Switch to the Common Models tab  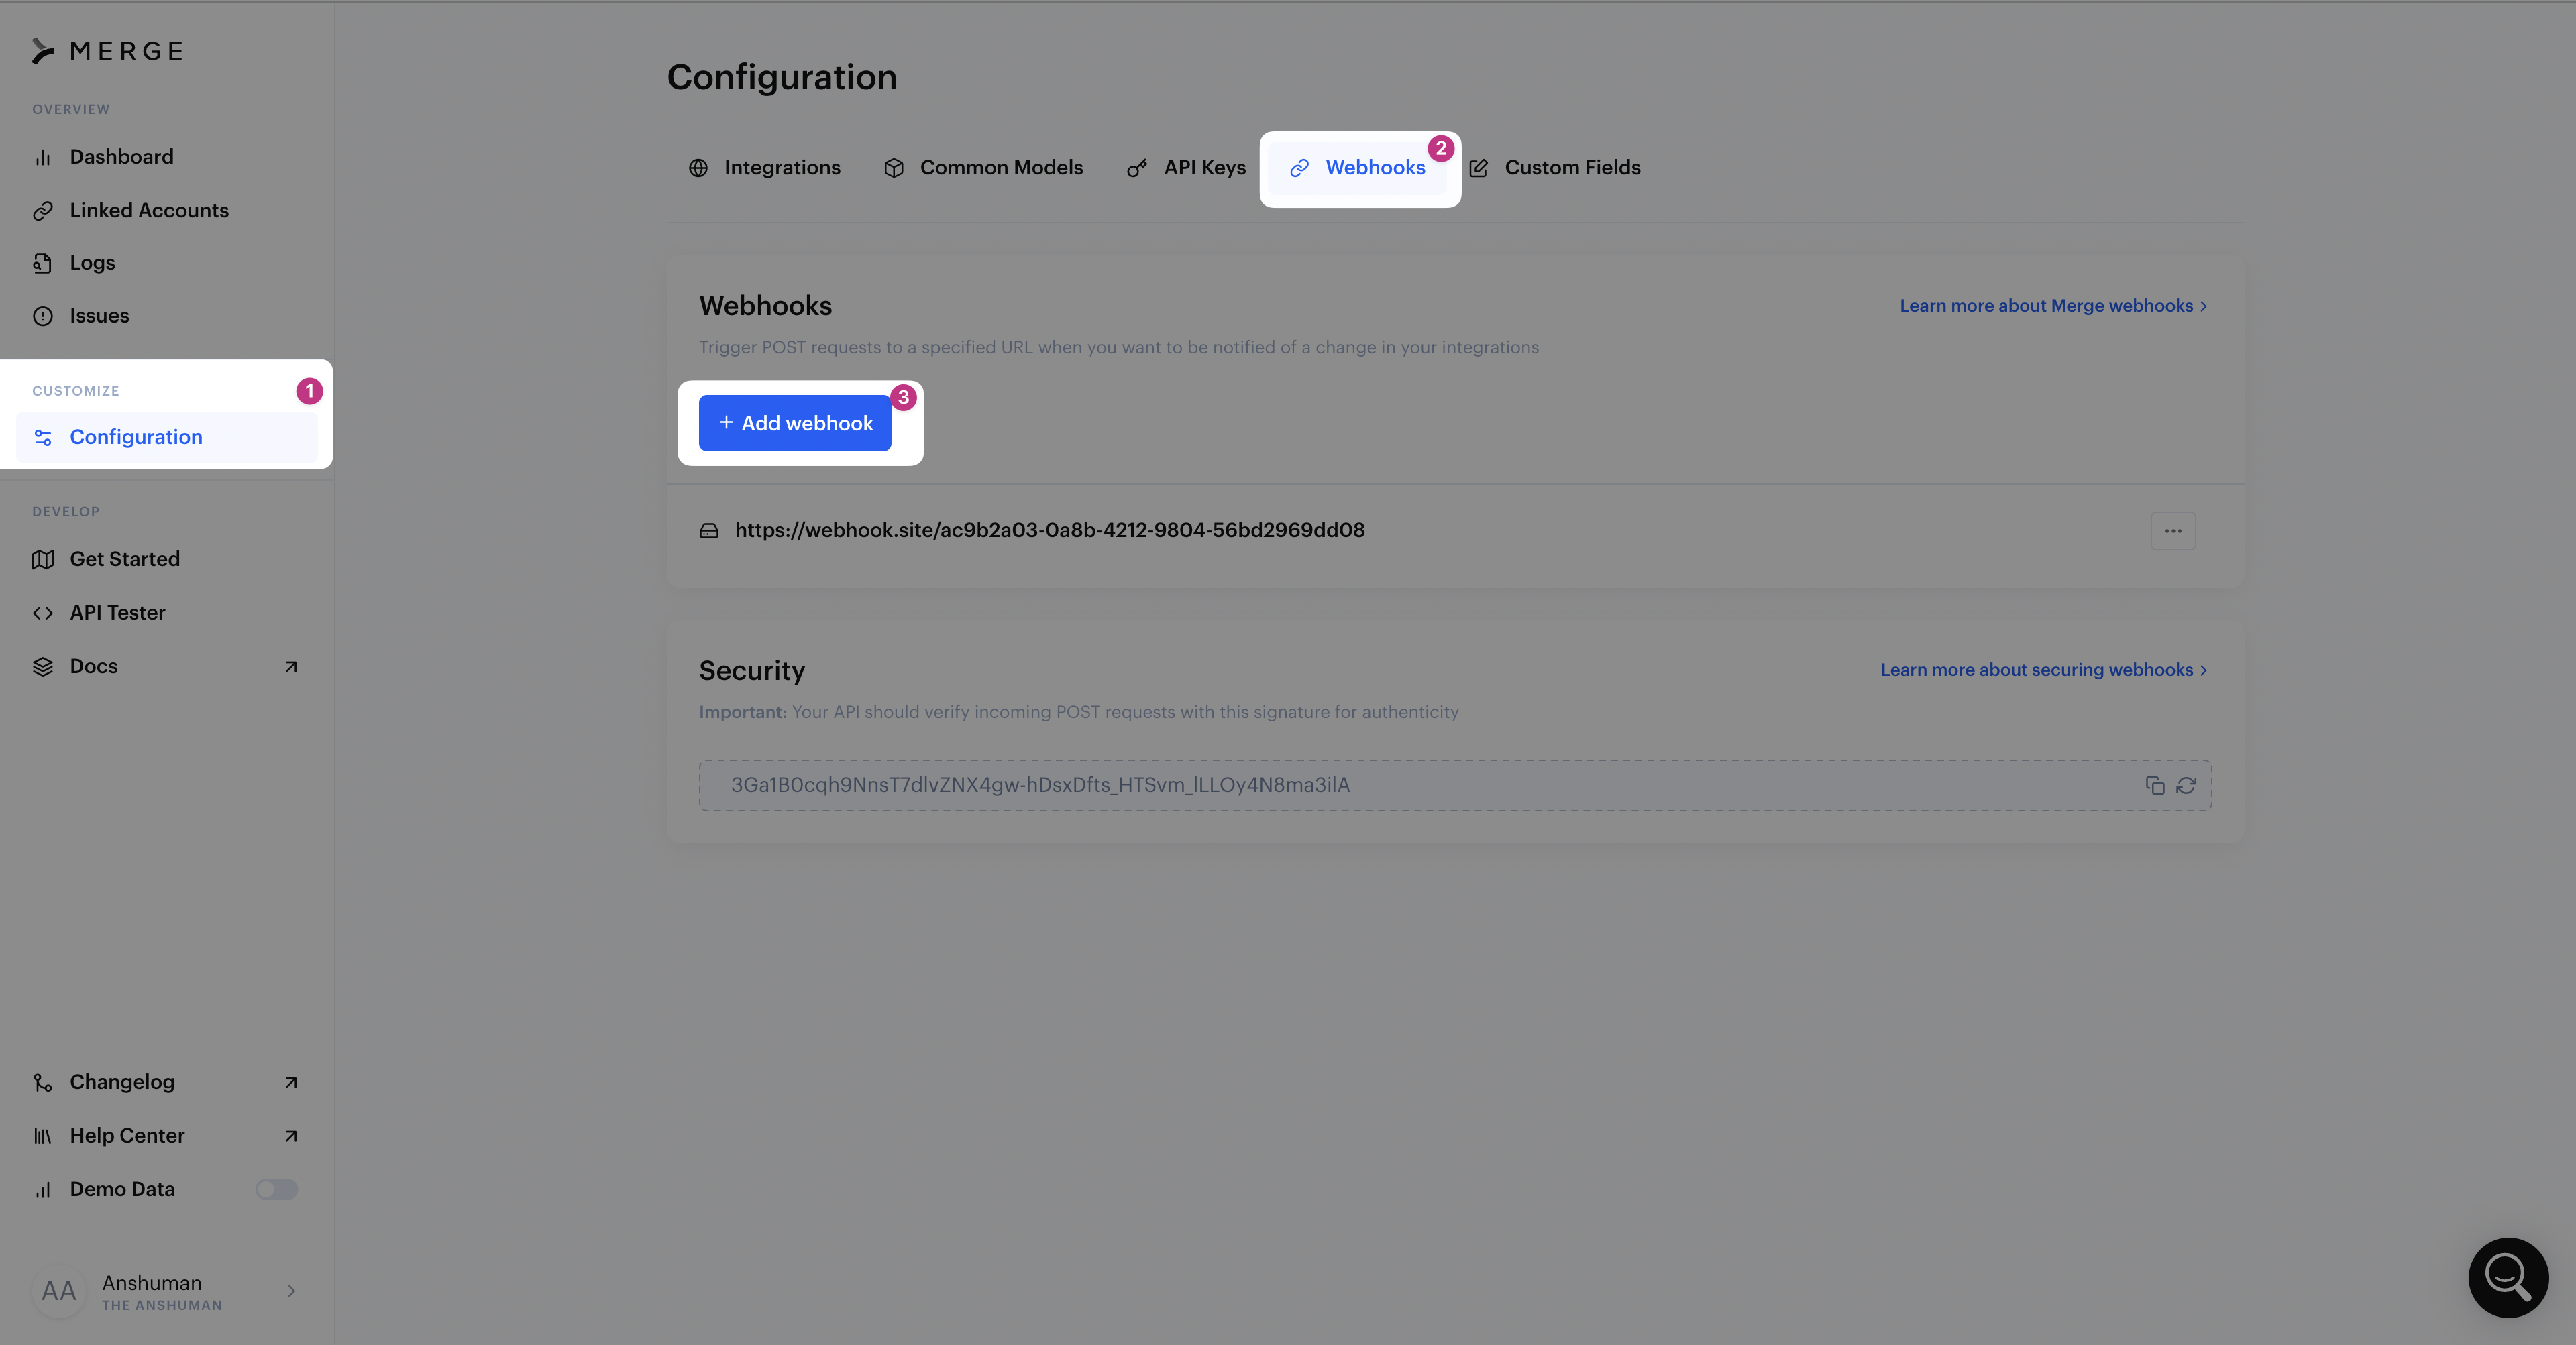click(x=983, y=168)
